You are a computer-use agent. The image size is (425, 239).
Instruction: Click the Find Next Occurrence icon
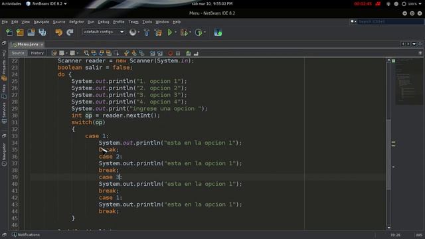[x=102, y=53]
